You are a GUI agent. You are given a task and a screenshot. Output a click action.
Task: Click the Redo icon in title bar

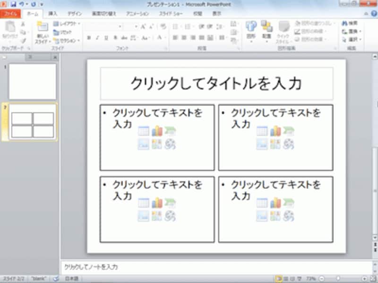click(x=34, y=4)
